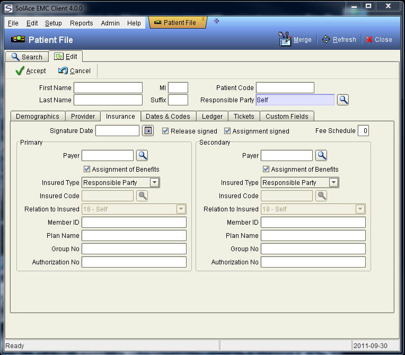The image size is (405, 355).
Task: Switch to the Demographics tab
Action: click(38, 116)
